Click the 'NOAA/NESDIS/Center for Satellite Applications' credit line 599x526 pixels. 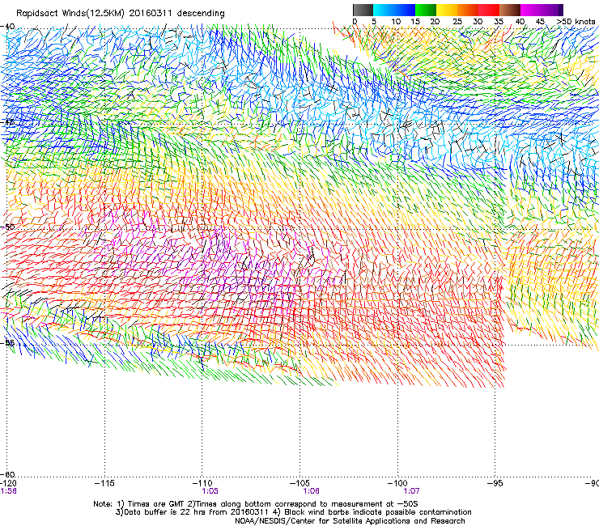pos(322,521)
